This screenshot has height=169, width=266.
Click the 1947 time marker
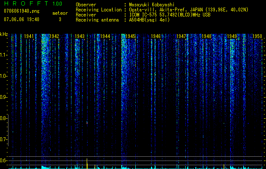[181, 36]
